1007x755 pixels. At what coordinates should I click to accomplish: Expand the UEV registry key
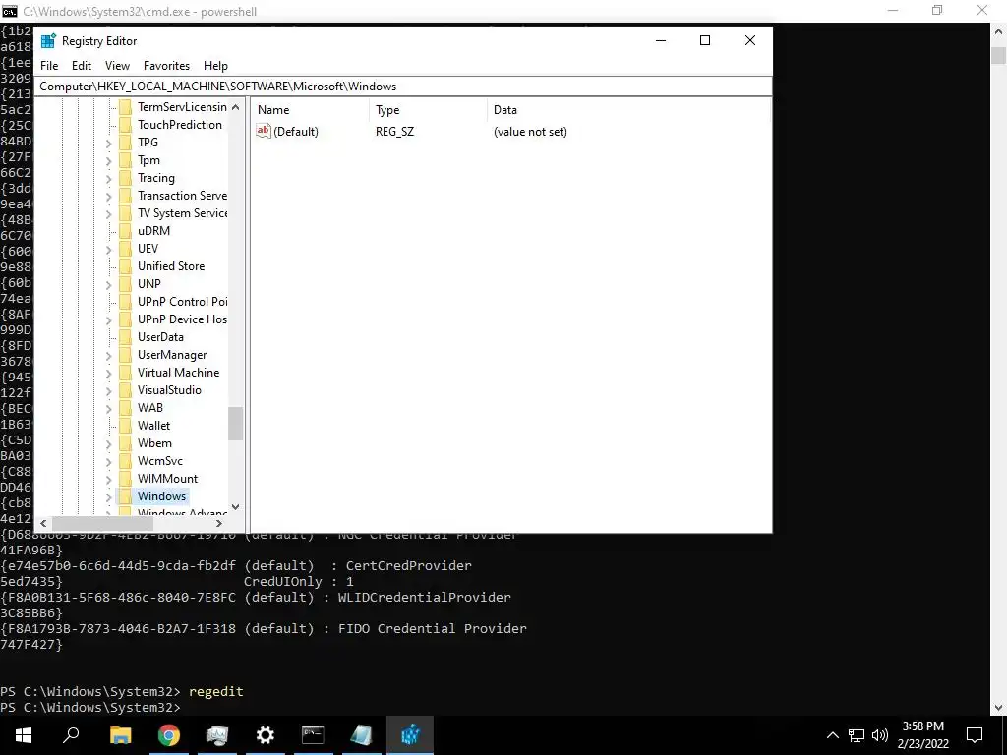pos(108,249)
